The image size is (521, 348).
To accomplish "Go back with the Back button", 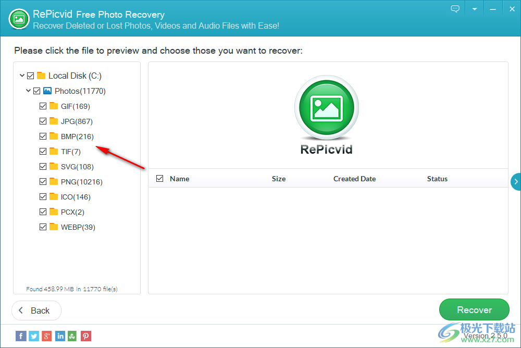I will pos(36,310).
